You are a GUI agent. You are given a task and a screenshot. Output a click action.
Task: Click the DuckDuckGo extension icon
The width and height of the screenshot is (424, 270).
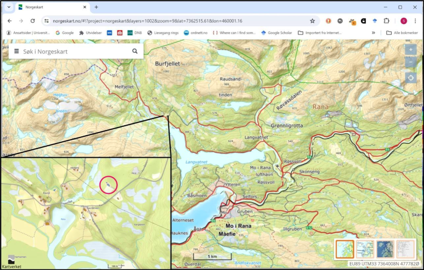click(x=328, y=21)
